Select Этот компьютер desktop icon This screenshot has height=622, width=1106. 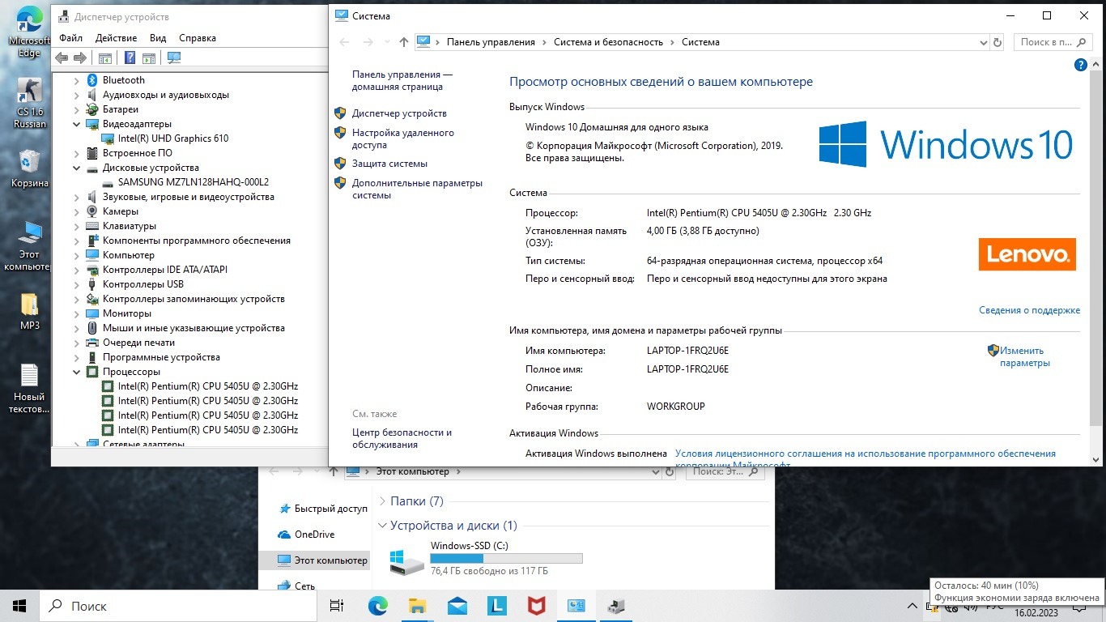(29, 245)
